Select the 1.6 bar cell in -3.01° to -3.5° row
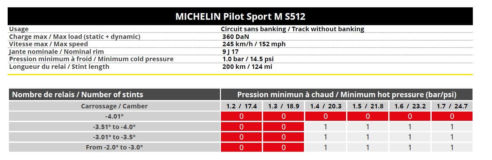Image resolution: width=492 pixels, height=160 pixels. click(410, 137)
